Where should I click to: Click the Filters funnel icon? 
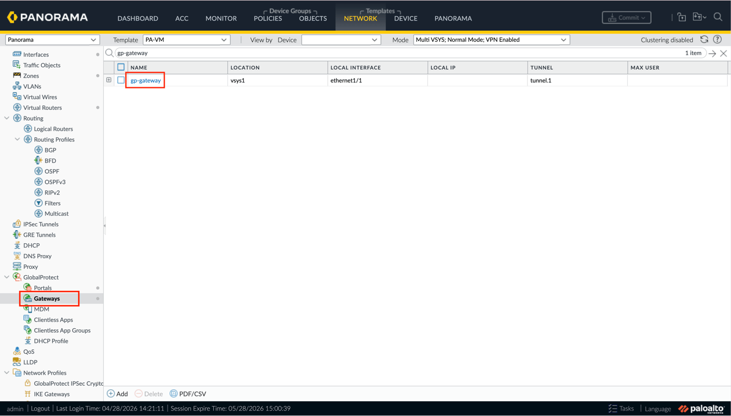coord(39,203)
